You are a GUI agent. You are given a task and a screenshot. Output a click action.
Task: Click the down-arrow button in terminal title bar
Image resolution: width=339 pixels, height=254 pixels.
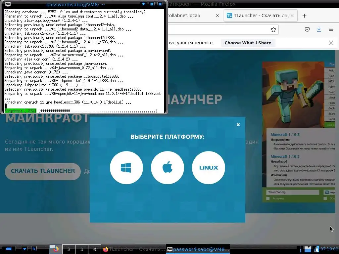[143, 4]
